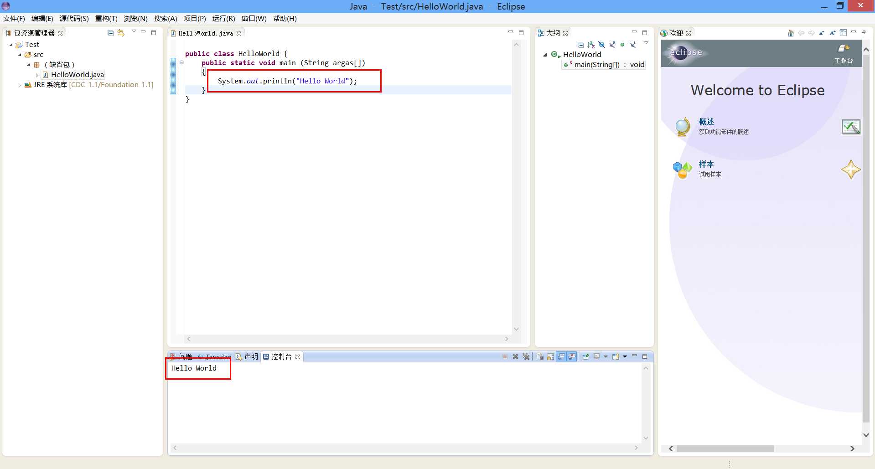Viewport: 875px width, 469px height.
Task: Customize the Welcome page icon
Action: (x=843, y=33)
